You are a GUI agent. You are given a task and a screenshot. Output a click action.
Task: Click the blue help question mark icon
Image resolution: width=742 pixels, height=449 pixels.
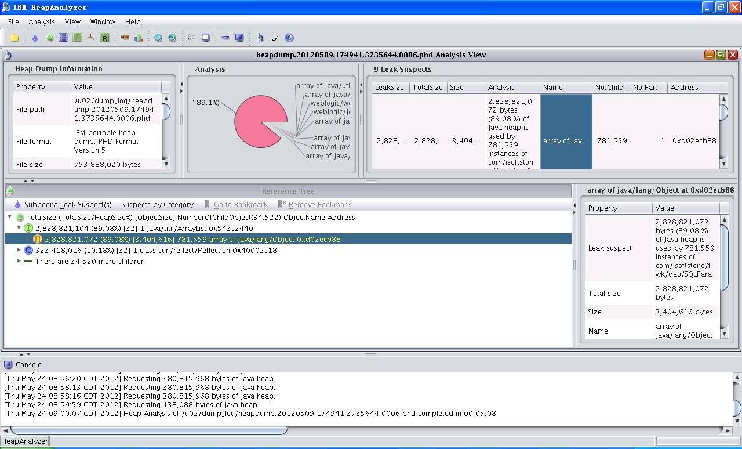289,38
